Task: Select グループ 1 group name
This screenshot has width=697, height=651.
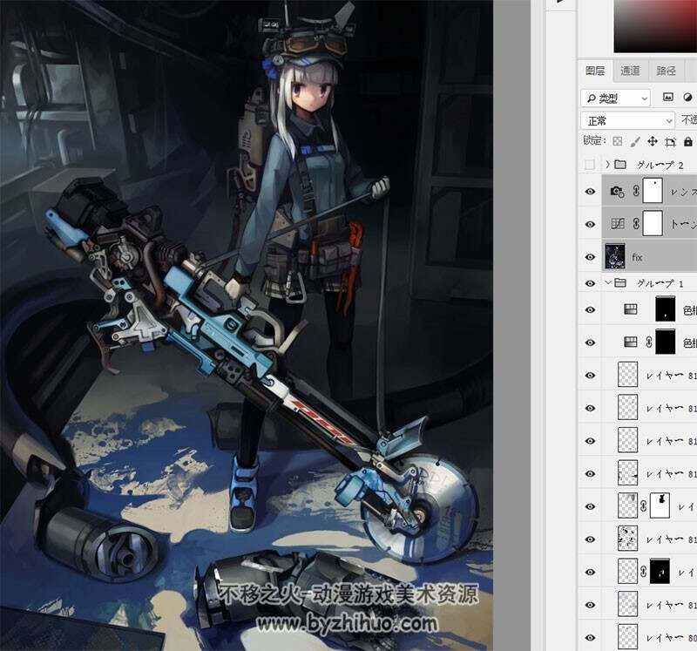Action: pyautogui.click(x=660, y=283)
